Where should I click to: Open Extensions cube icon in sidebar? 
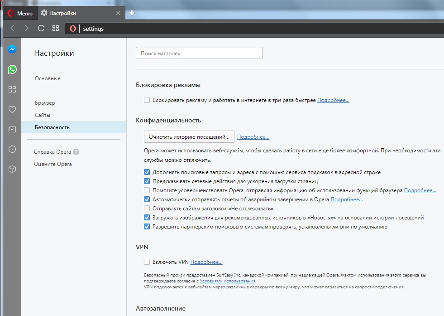click(x=12, y=169)
